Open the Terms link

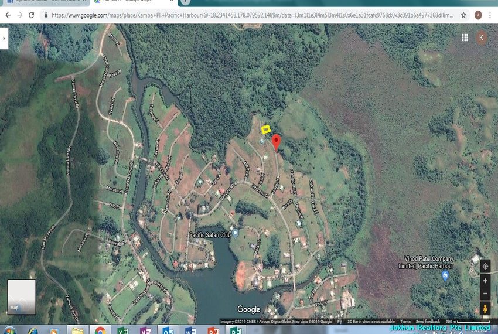pos(405,321)
